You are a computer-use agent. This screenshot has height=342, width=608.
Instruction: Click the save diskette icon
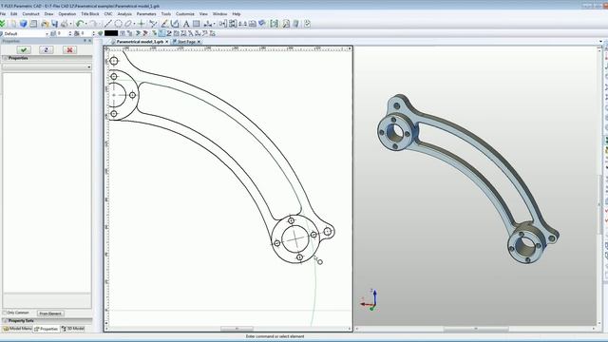pyautogui.click(x=55, y=24)
